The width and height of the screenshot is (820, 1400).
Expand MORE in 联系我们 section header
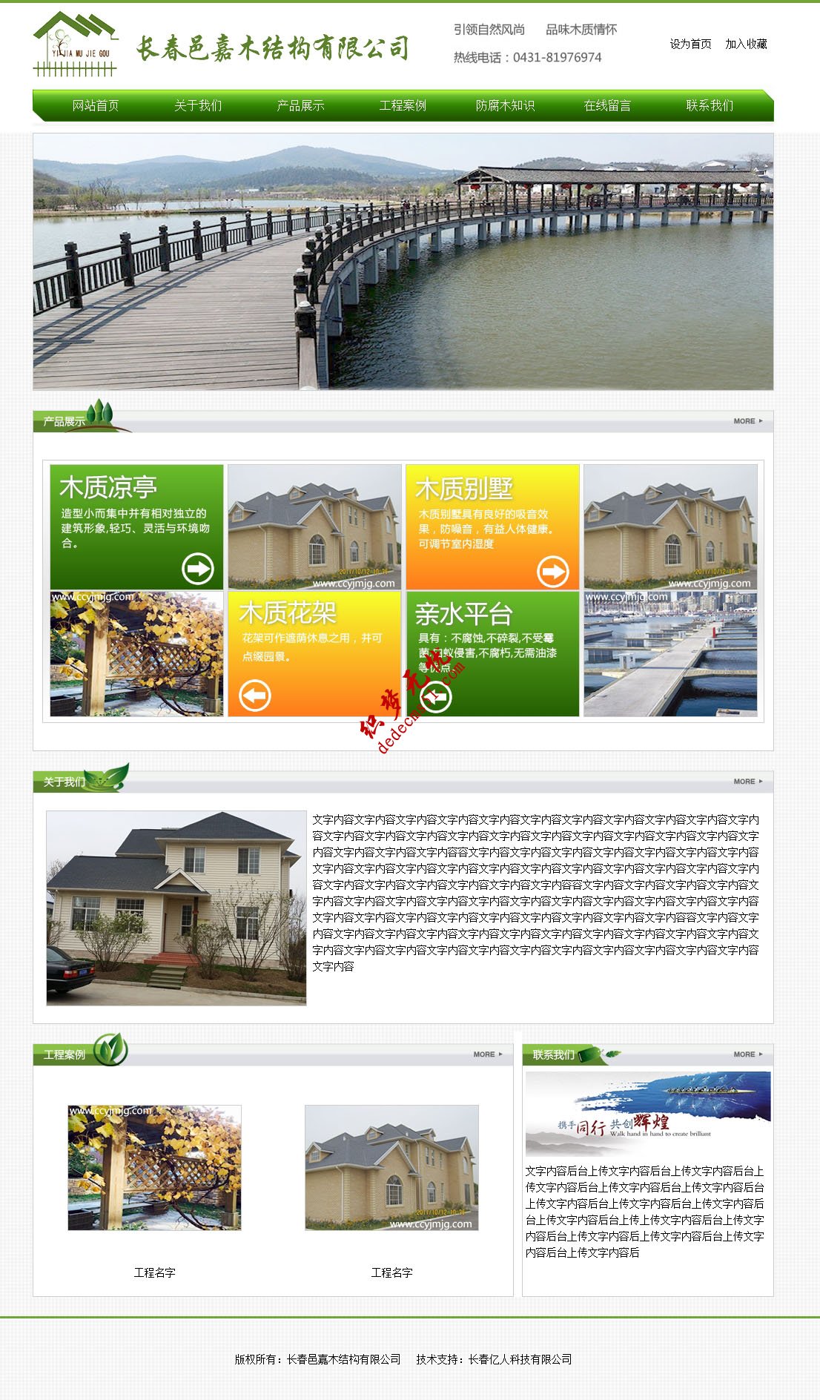747,1054
